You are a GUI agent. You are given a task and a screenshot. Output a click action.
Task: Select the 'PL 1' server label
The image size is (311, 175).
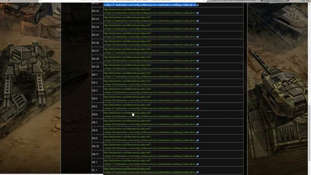pos(94,170)
